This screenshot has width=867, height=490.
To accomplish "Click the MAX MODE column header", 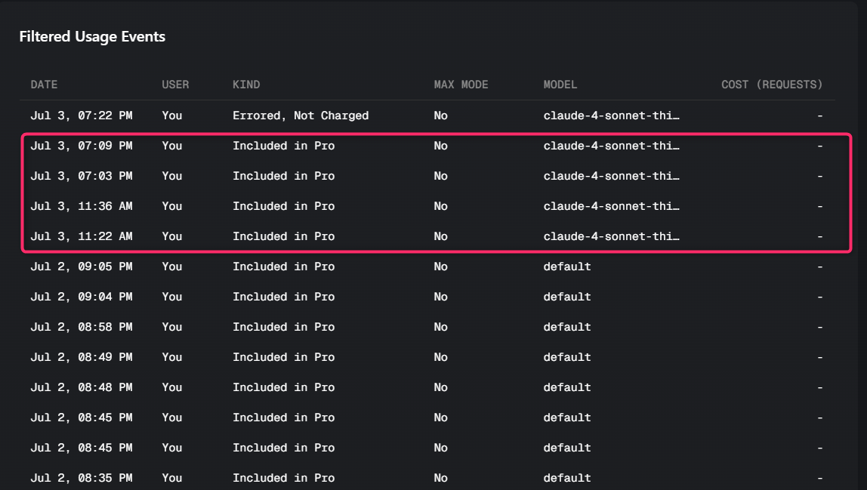I will coord(461,85).
